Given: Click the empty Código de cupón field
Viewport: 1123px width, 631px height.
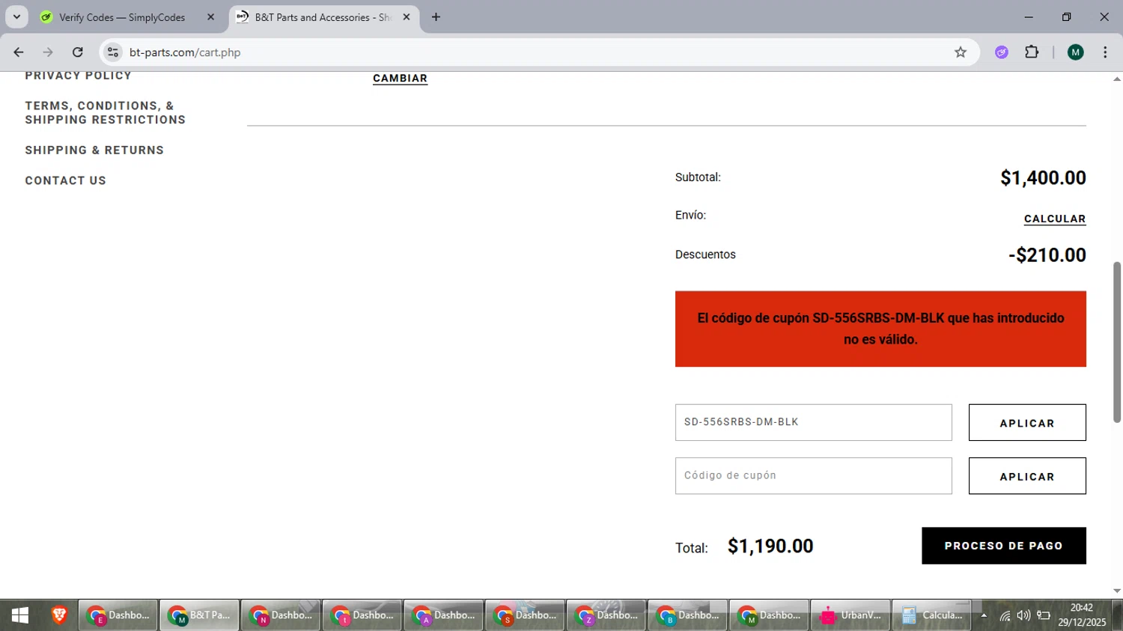Looking at the screenshot, I should click(813, 476).
